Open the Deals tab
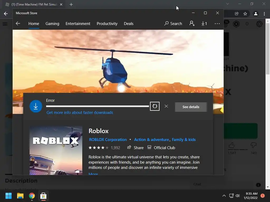This screenshot has width=270, height=202. pyautogui.click(x=129, y=23)
